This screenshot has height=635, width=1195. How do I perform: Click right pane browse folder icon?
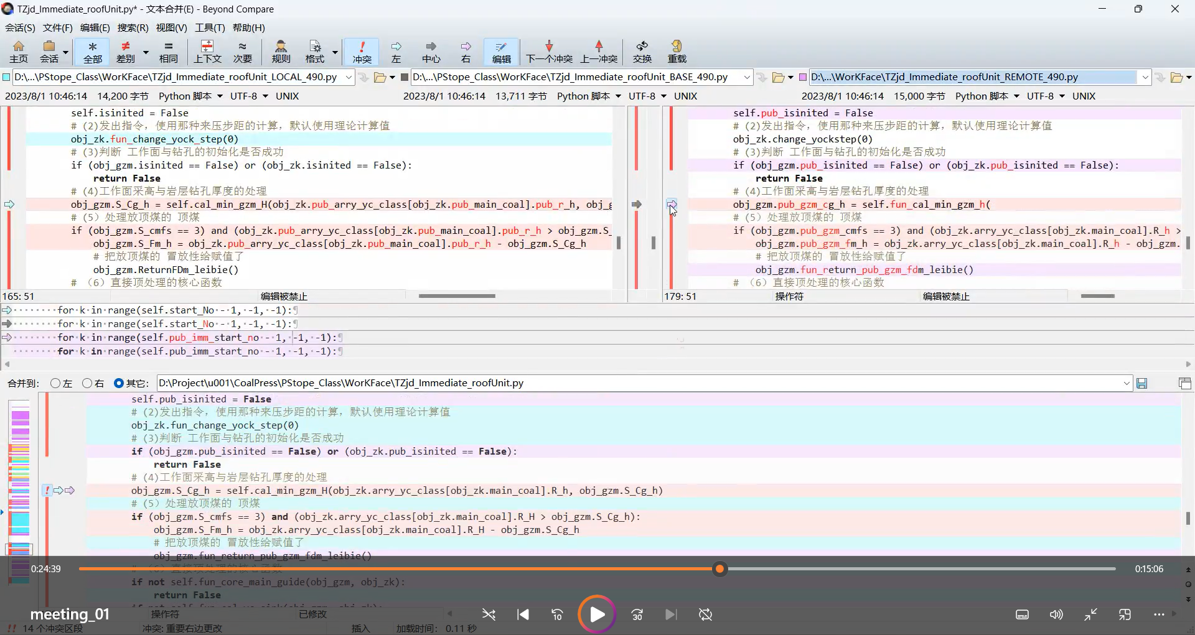(x=1176, y=77)
